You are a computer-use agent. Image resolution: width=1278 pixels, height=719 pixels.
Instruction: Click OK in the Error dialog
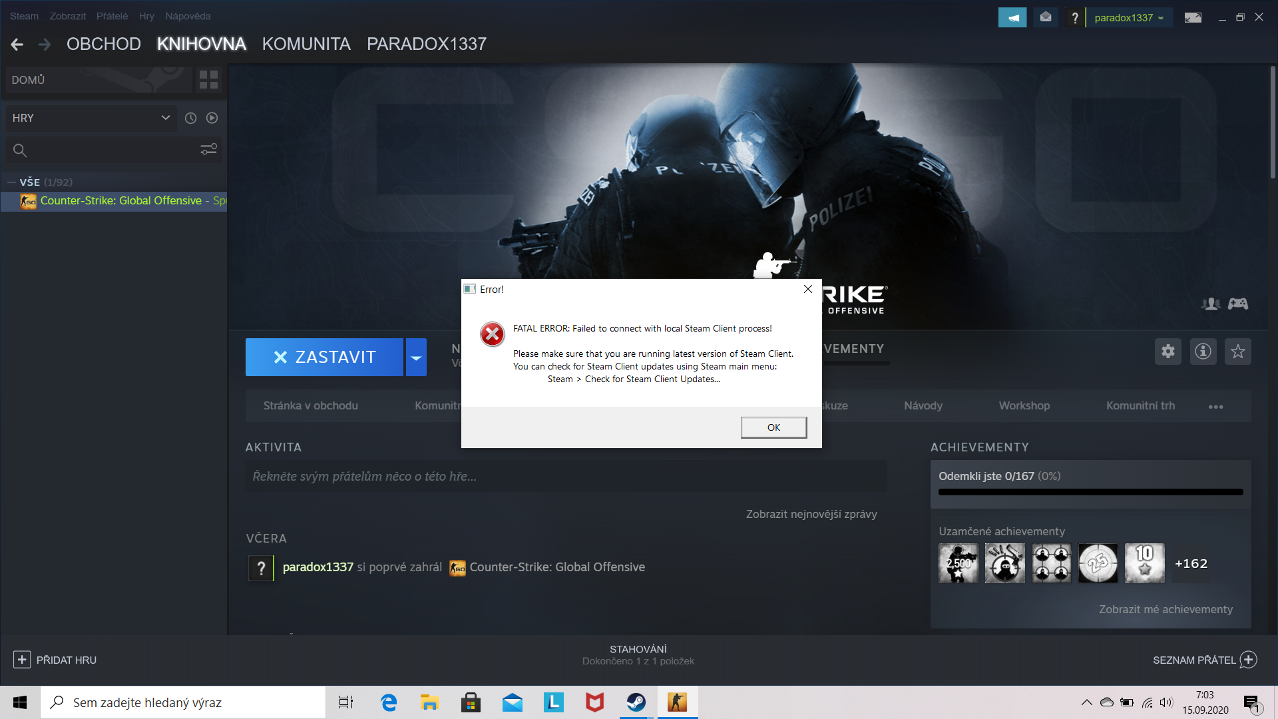pos(773,427)
